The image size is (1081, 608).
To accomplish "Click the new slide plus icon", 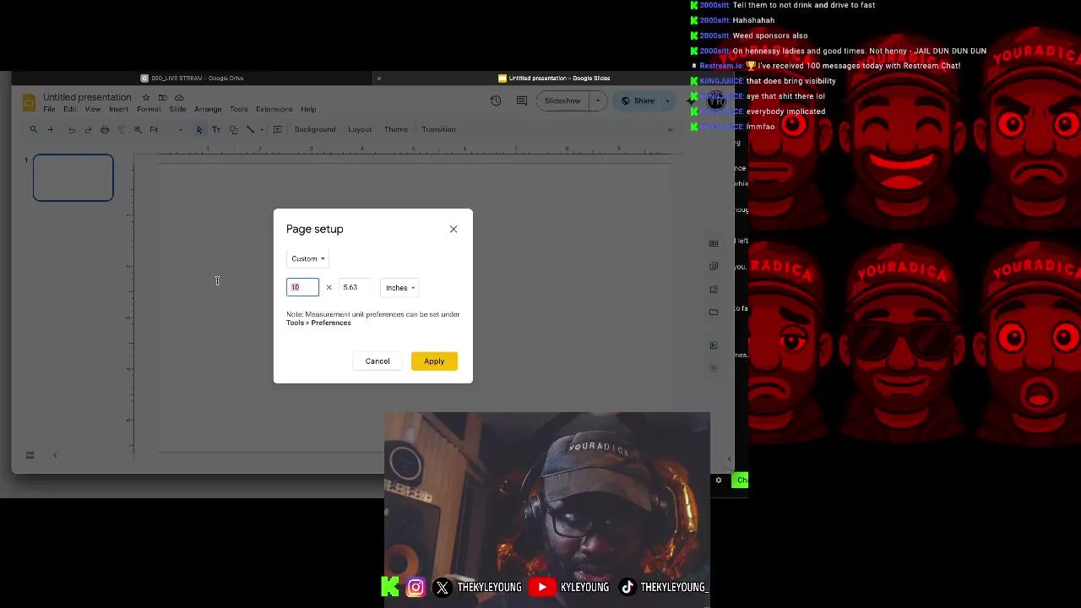I will coord(51,129).
